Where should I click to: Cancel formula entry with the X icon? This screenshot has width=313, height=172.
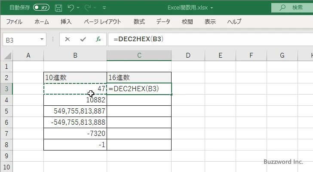click(68, 39)
